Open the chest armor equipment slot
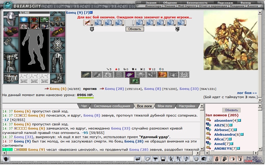This screenshot has height=165, width=265. [x=11, y=63]
